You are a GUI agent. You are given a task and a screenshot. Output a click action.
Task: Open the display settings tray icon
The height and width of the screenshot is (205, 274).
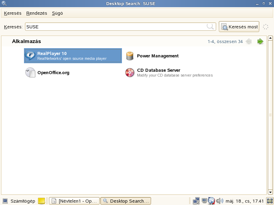(204, 201)
